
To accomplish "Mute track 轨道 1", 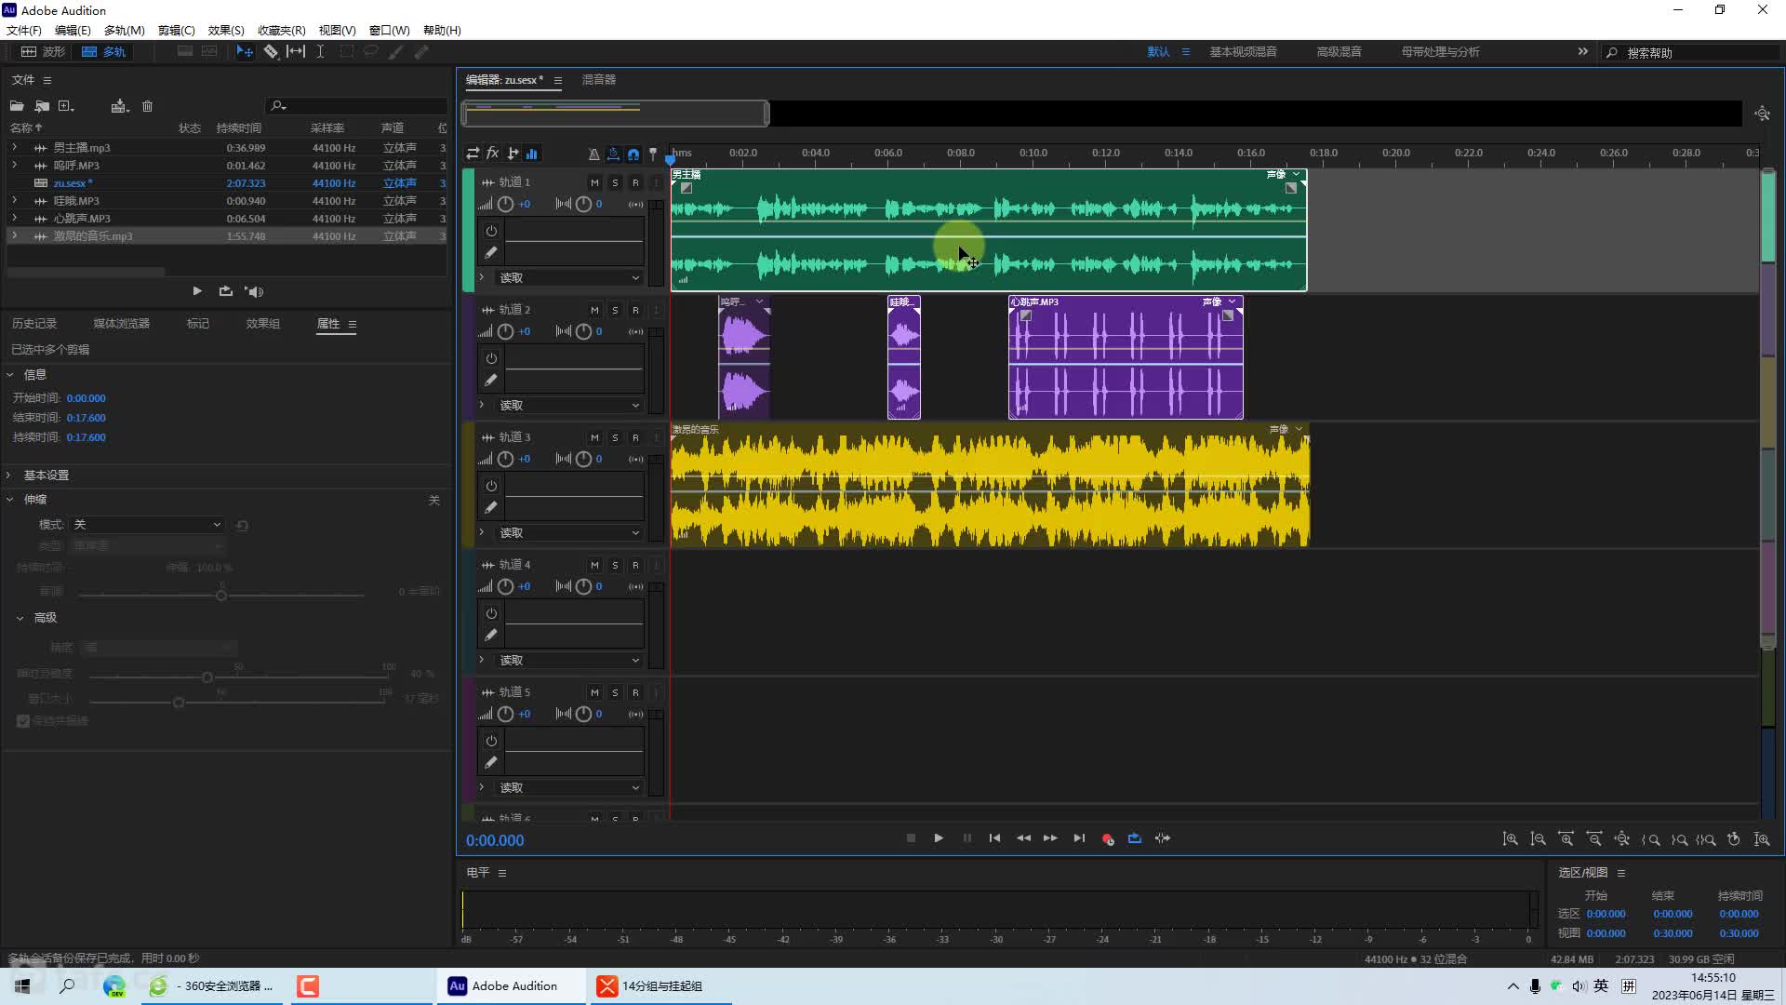I will [x=594, y=182].
